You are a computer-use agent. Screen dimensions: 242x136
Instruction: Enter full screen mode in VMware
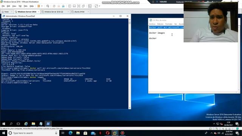79,6
